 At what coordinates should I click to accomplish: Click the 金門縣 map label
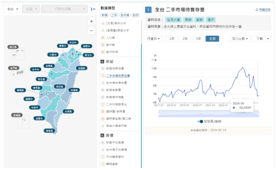point(14,68)
